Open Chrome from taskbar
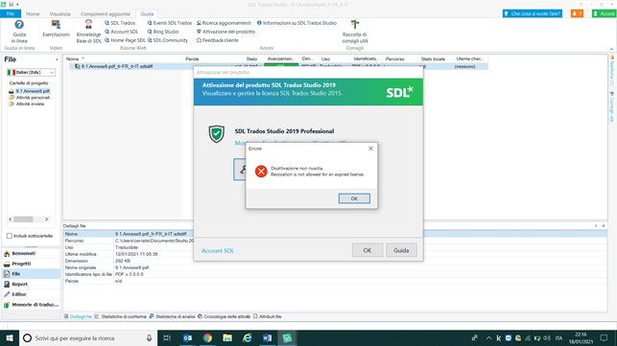The image size is (617, 346). [207, 338]
